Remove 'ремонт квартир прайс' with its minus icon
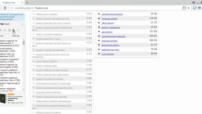Viewport: 202px width, 114px height. click(x=34, y=66)
